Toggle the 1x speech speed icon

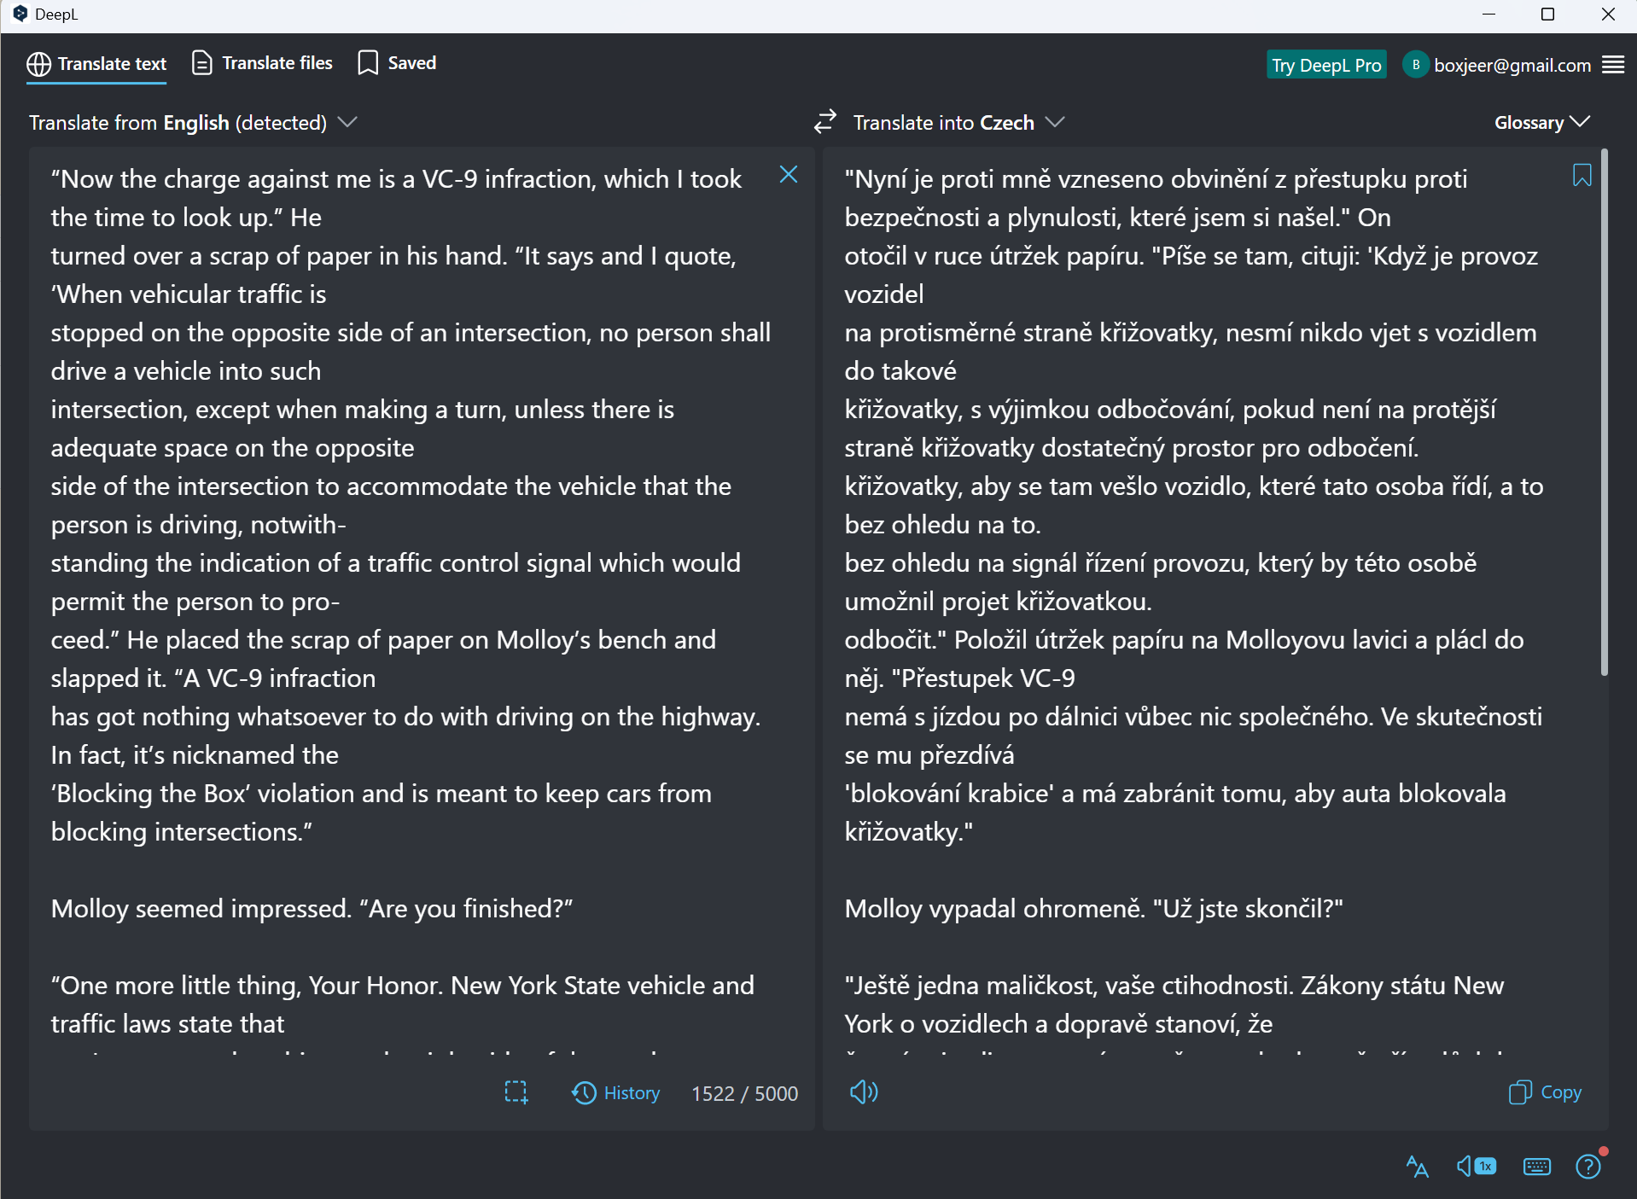point(1476,1166)
